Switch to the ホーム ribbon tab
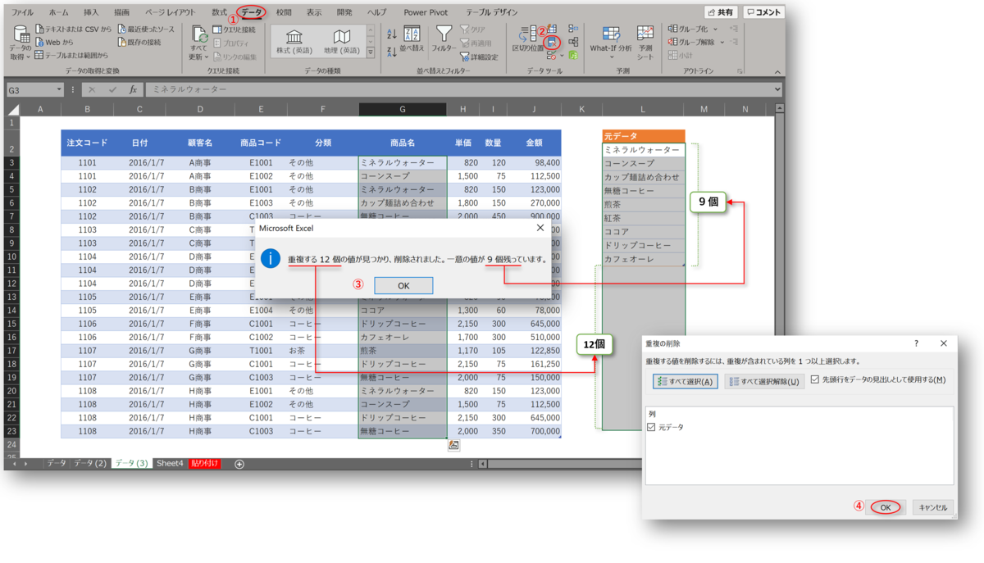 tap(58, 12)
